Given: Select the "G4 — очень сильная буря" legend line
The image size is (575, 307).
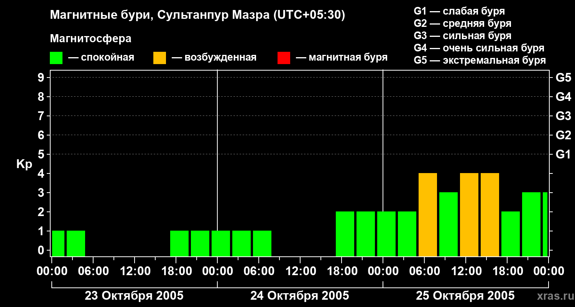Looking at the screenshot, I should tap(479, 48).
